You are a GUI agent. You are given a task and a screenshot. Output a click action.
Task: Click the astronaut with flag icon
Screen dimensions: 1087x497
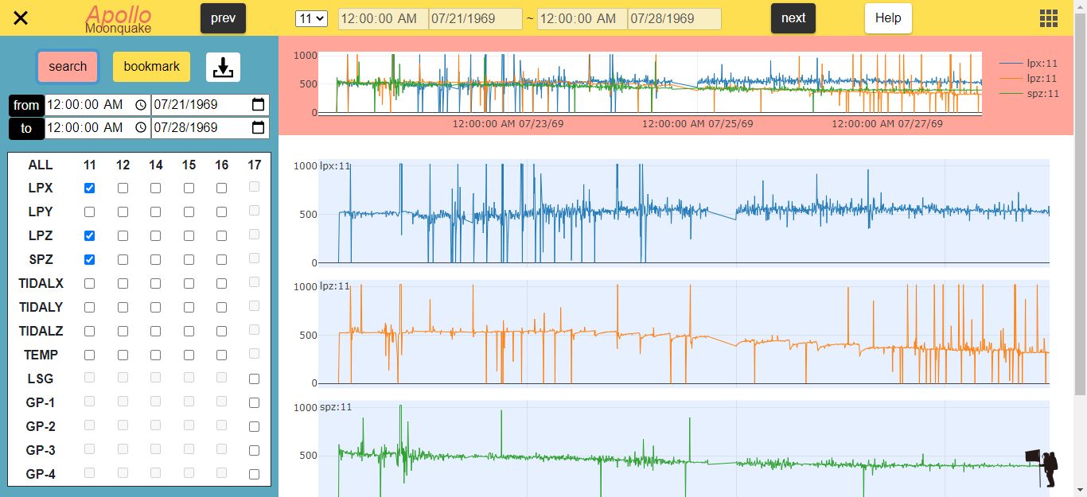(x=1042, y=468)
